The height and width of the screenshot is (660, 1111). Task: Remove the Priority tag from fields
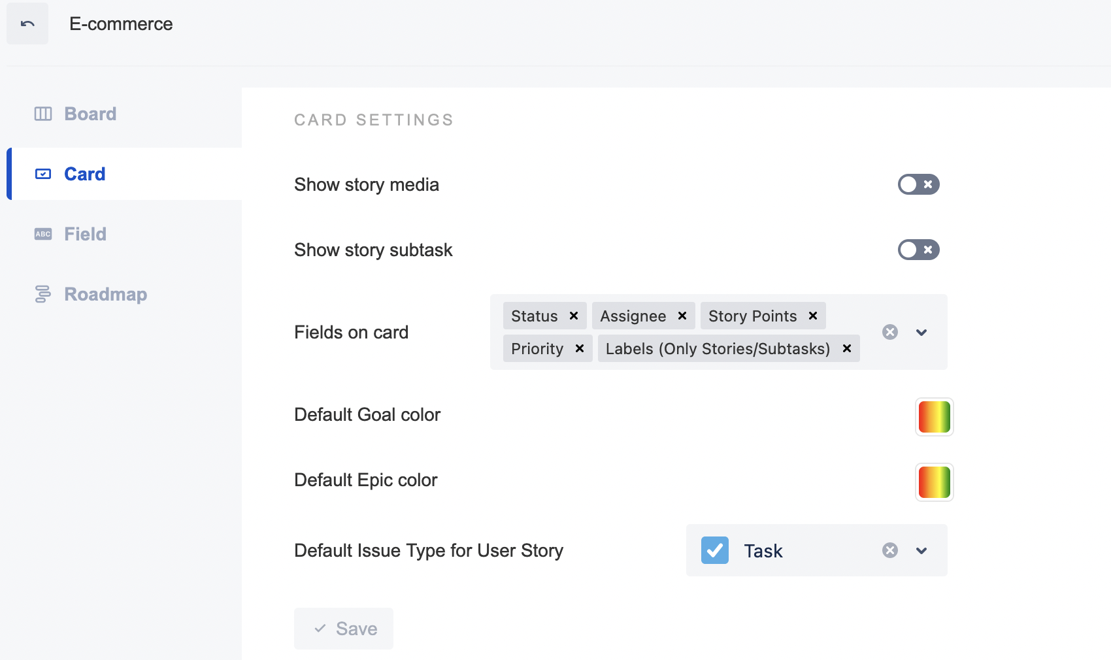click(580, 349)
